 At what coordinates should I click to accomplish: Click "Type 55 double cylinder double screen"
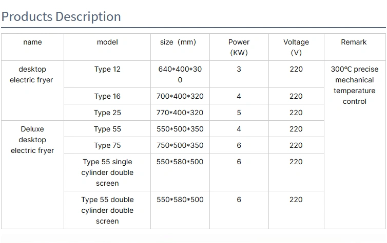(x=107, y=210)
